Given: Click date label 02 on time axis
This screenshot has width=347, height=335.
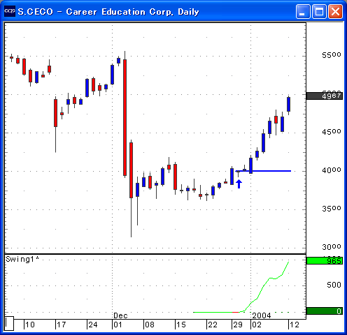Looking at the screenshot, I should (x=257, y=325).
